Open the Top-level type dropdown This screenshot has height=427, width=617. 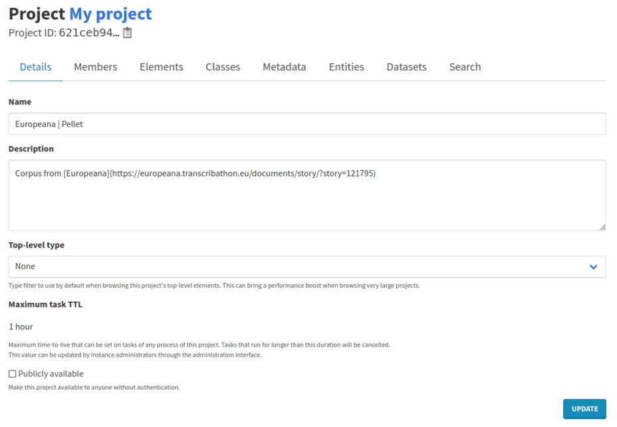click(x=307, y=266)
